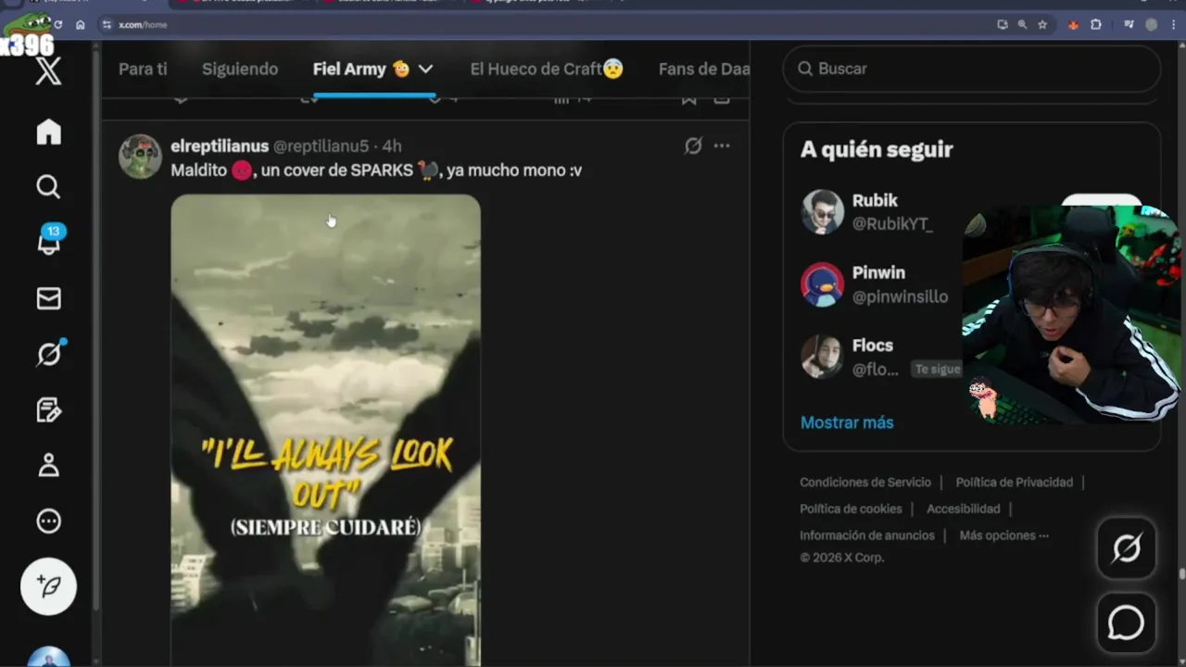Click the compose Post feather button
Viewport: 1186px width, 667px height.
coord(48,586)
